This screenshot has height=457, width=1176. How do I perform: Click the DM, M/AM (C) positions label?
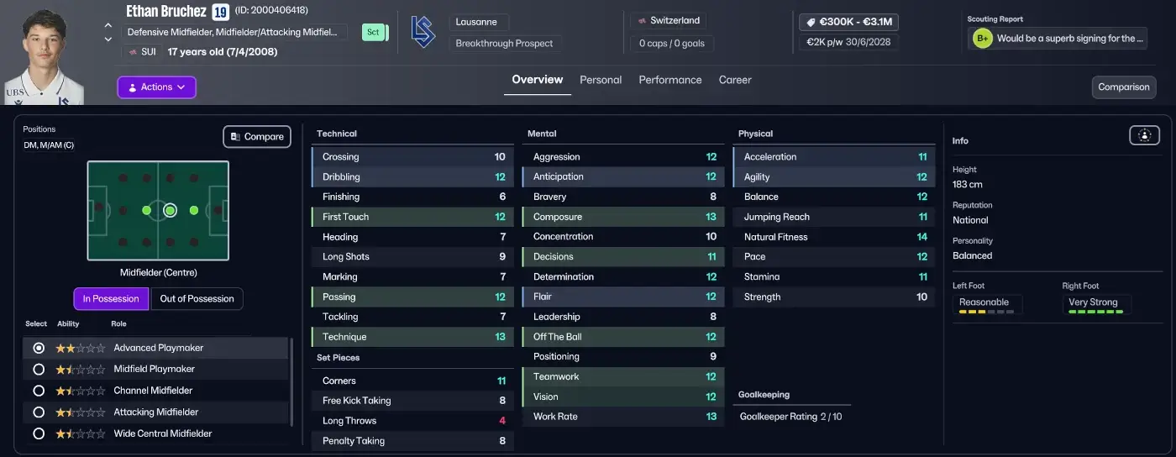49,145
